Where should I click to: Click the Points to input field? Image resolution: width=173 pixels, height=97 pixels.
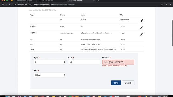[118, 62]
